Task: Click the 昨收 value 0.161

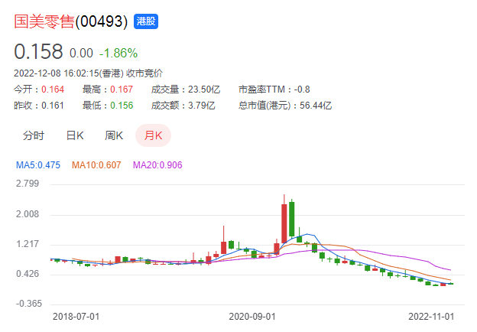Action: coord(53,106)
